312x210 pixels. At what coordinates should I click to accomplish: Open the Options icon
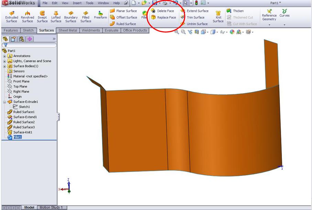pos(203,3)
